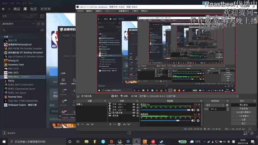Mute the 麦克风/Aux audio channel
This screenshot has height=145, width=258.
tap(193, 110)
